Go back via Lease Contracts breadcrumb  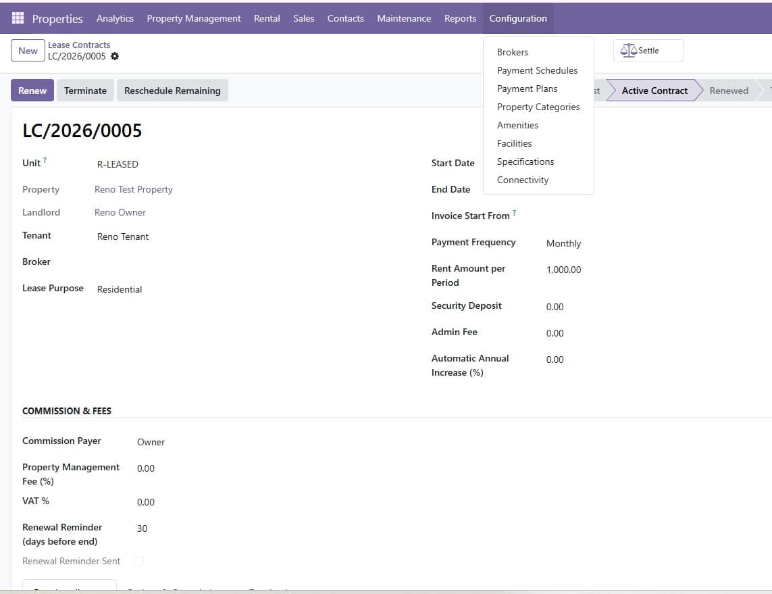click(x=79, y=45)
